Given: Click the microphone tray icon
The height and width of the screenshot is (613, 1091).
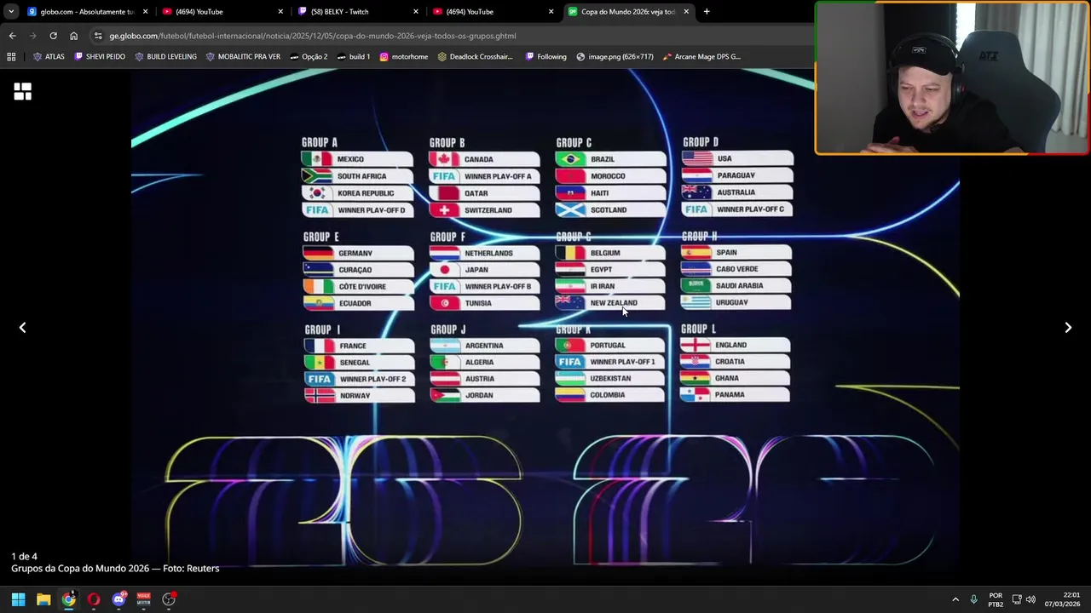Looking at the screenshot, I should click(973, 599).
